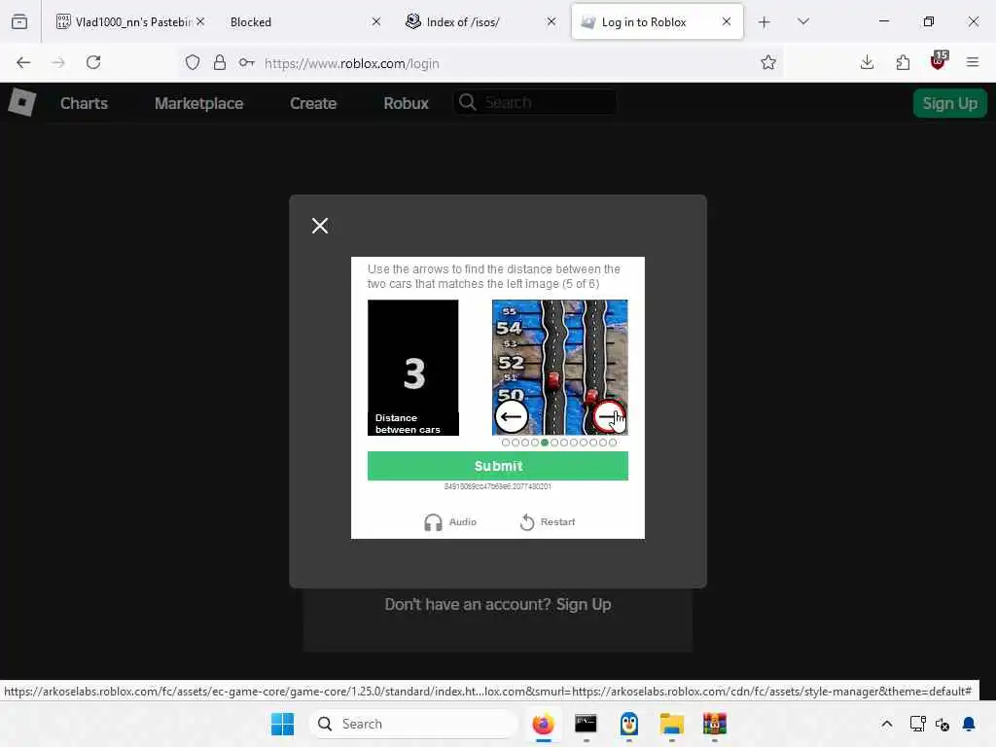The width and height of the screenshot is (996, 747).
Task: Open the Charts page
Action: click(84, 103)
